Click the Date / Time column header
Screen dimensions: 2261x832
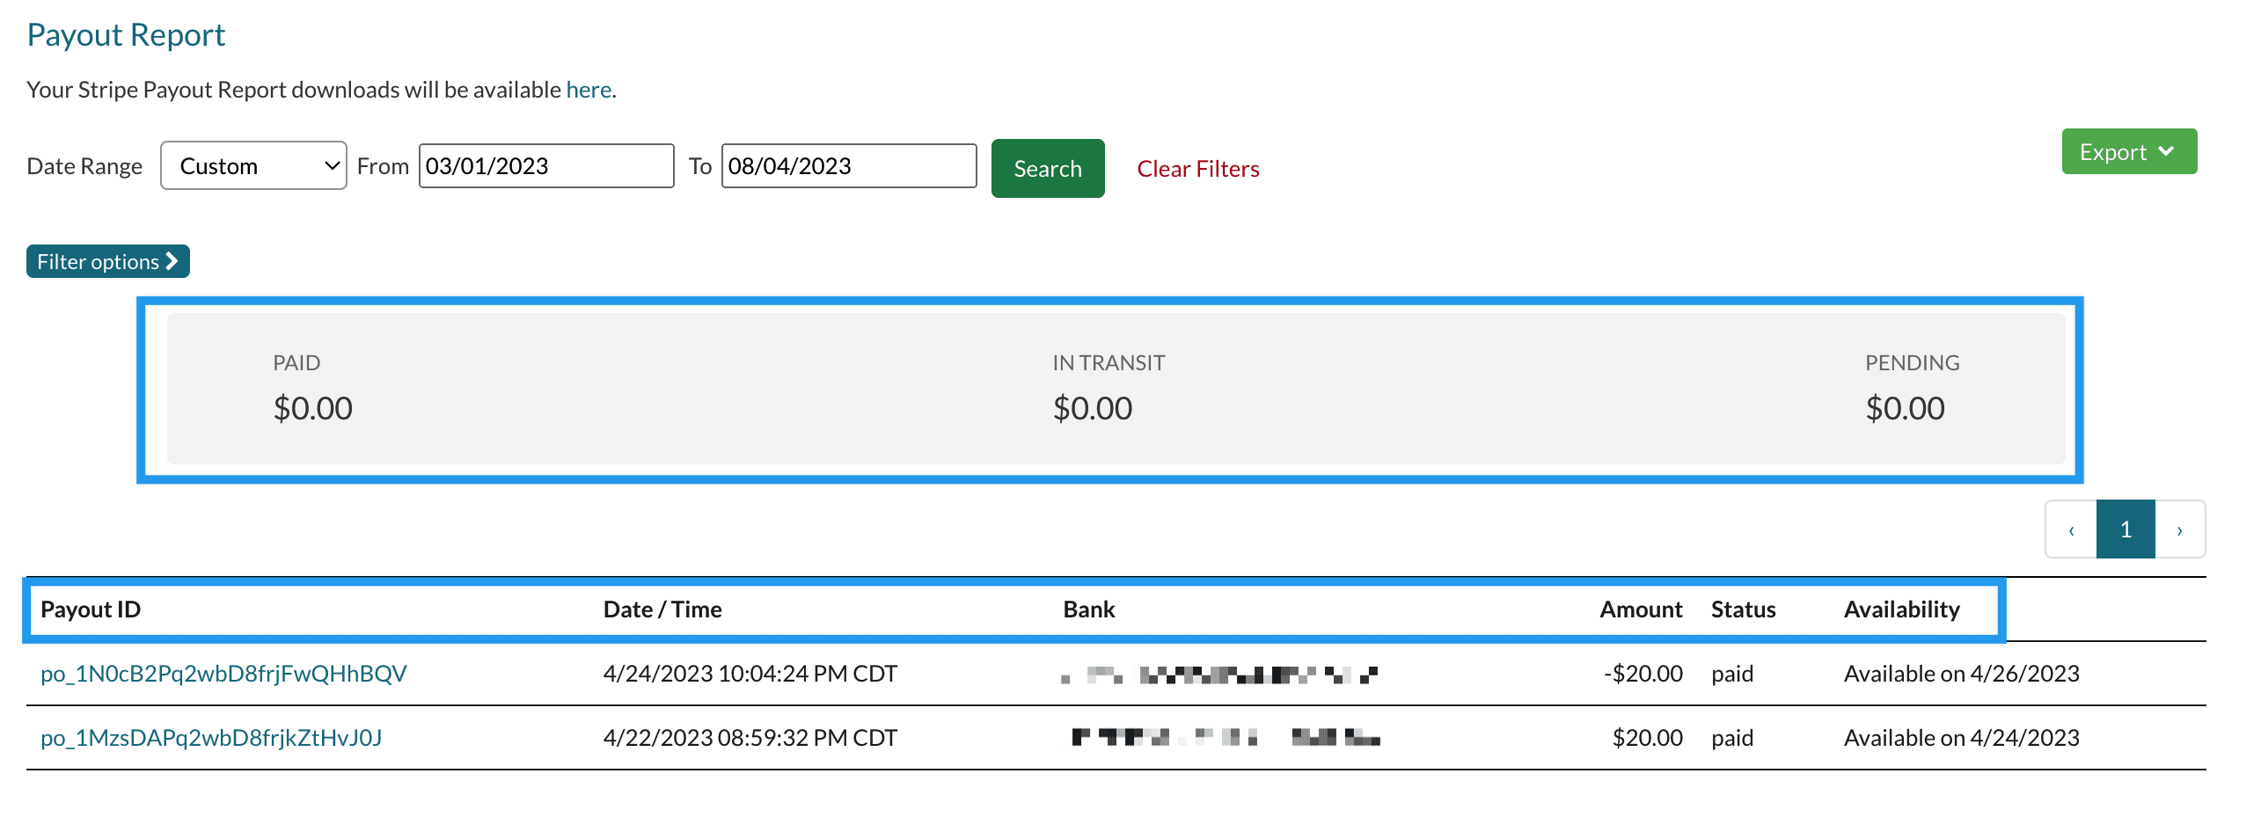click(x=662, y=609)
